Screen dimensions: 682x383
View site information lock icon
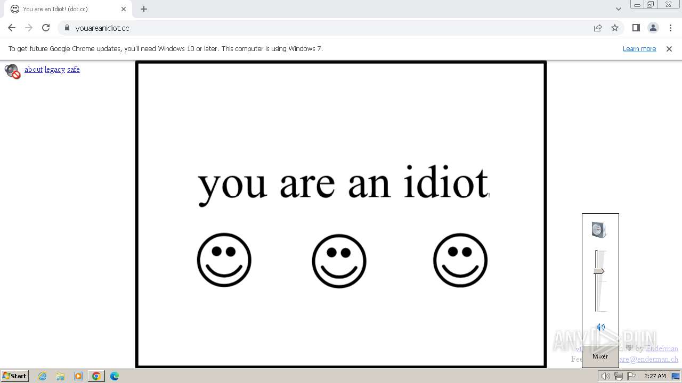[x=67, y=28]
